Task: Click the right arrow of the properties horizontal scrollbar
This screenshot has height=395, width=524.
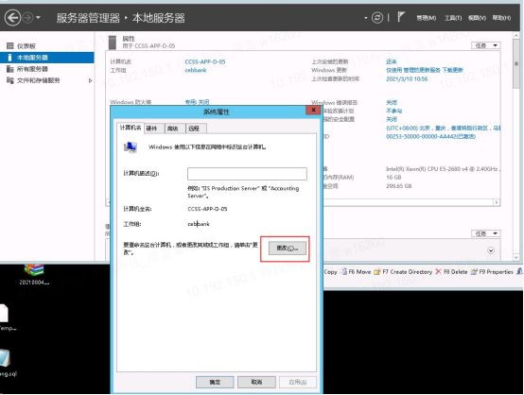Action: point(497,202)
